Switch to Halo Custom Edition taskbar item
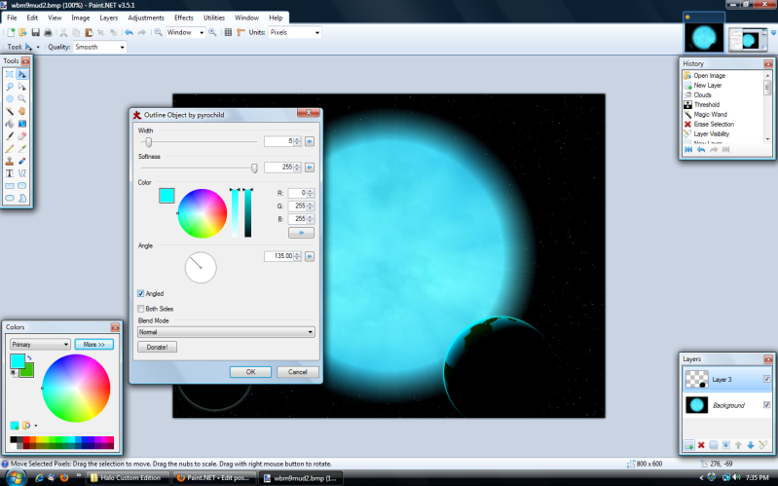Viewport: 778px width, 486px height. 129,477
